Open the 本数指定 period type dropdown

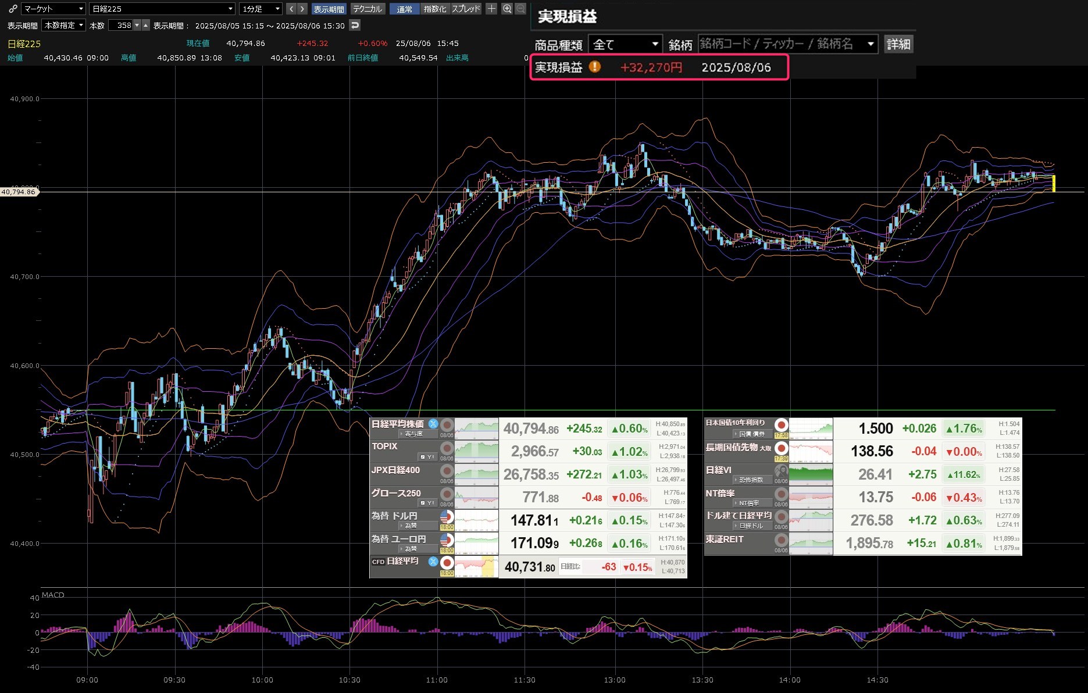click(64, 25)
